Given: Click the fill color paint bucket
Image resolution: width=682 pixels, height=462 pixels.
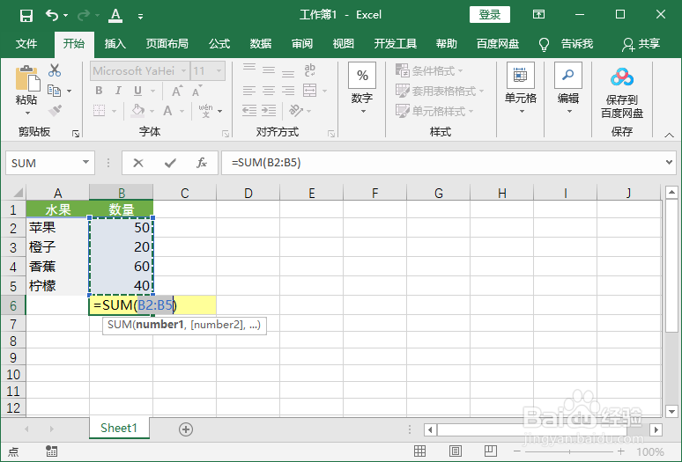Looking at the screenshot, I should click(137, 110).
